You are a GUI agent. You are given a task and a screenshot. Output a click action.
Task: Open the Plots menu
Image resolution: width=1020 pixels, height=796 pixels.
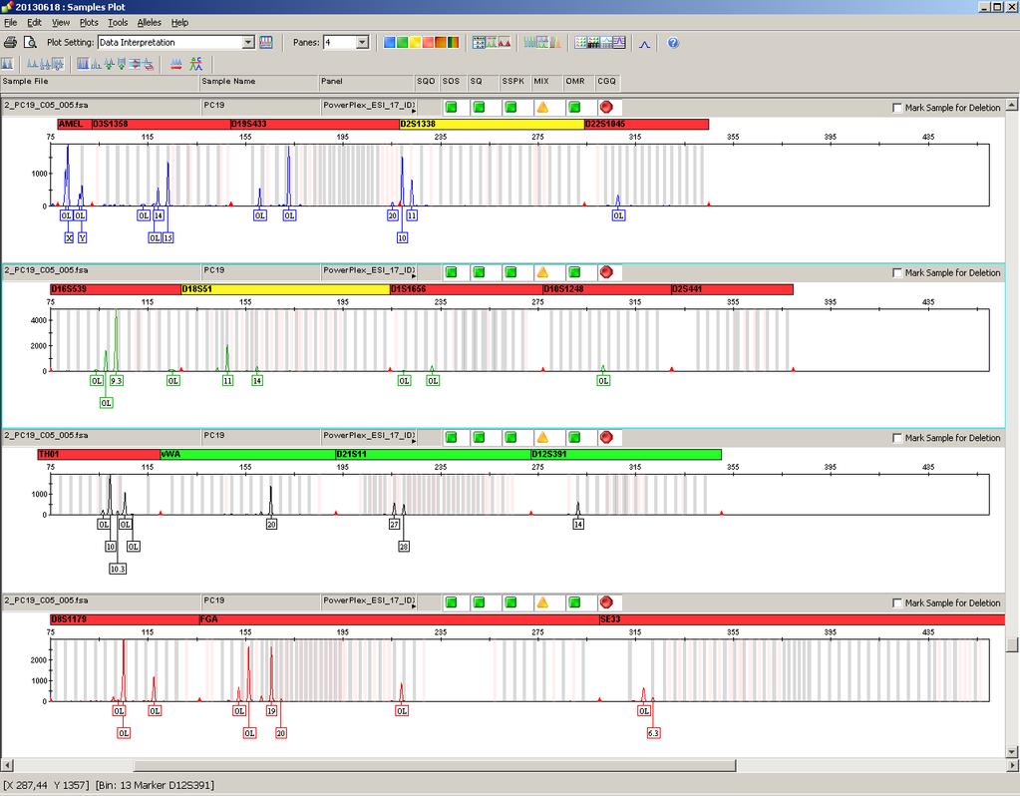click(x=89, y=22)
